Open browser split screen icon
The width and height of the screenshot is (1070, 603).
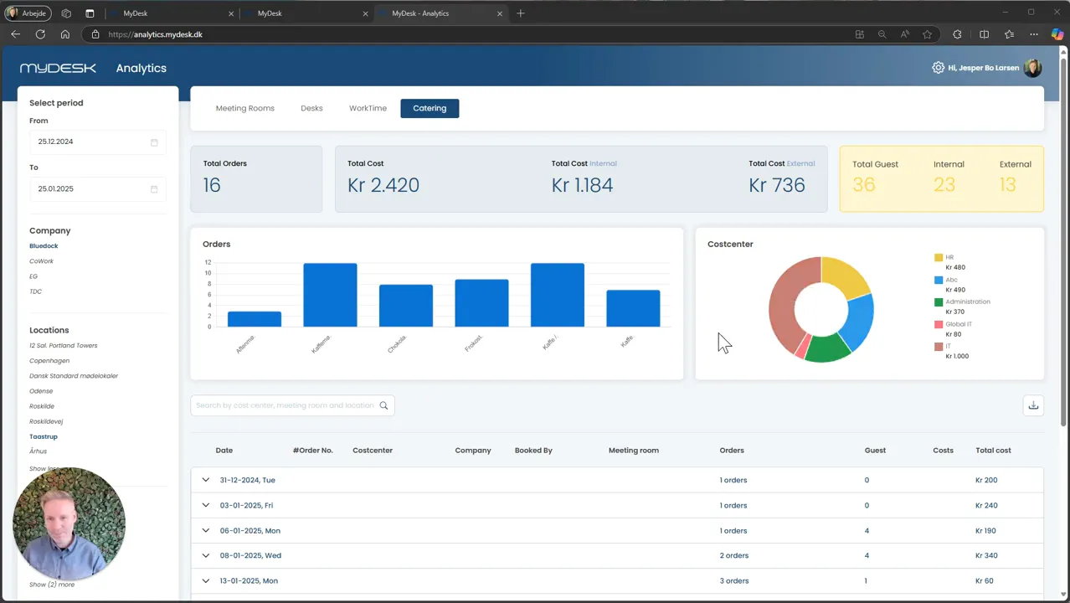(x=984, y=34)
